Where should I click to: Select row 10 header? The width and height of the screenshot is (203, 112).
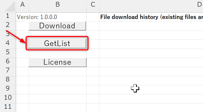7,98
